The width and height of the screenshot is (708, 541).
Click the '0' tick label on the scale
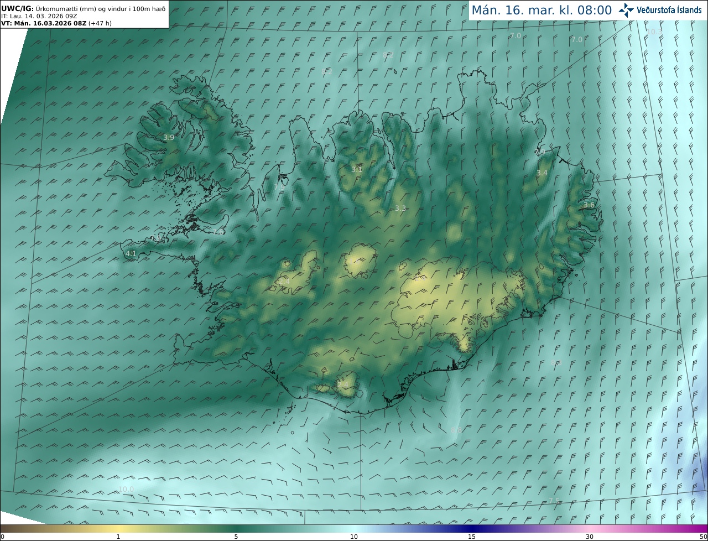pyautogui.click(x=2, y=537)
